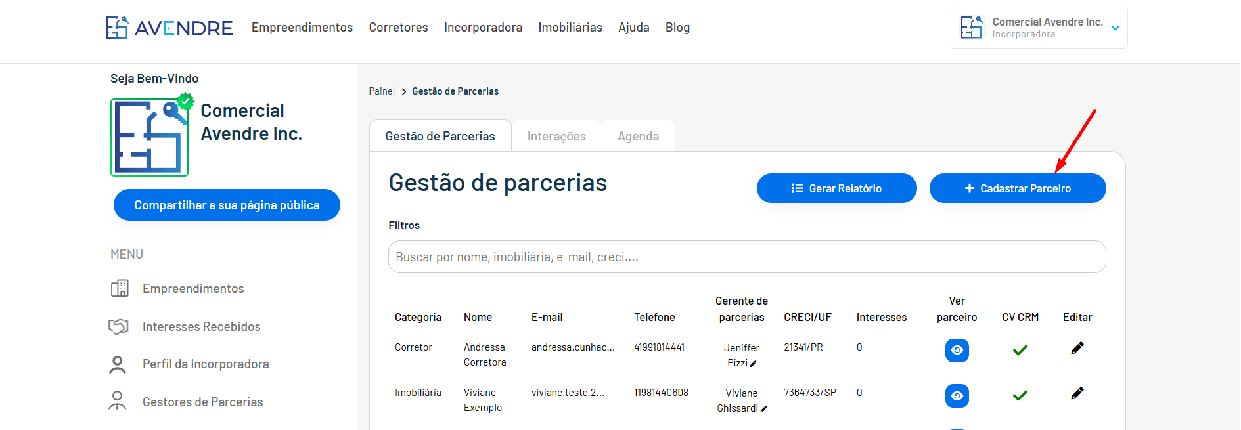1241x430 pixels.
Task: Go to Incorporadora in the top menu
Action: (x=483, y=28)
